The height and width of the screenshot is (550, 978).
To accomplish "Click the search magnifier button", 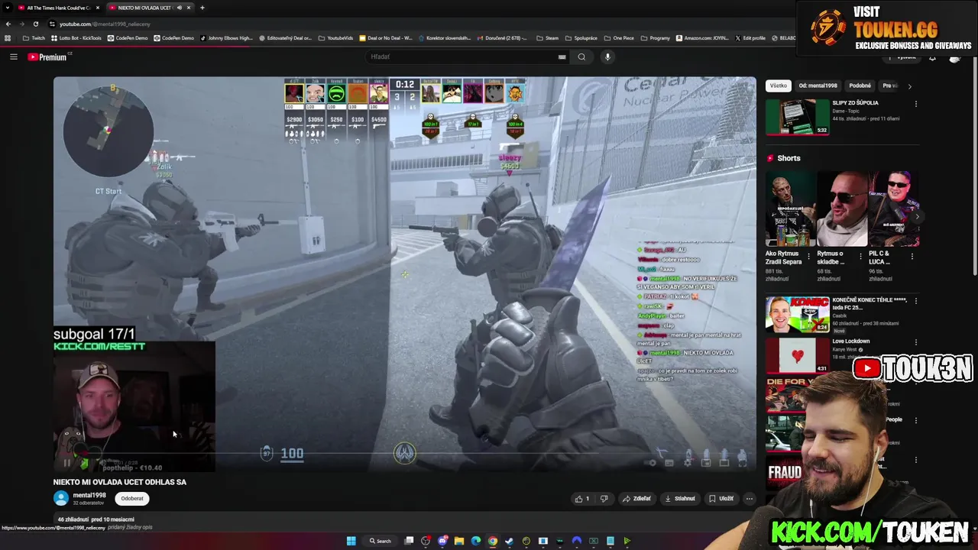I will click(581, 57).
